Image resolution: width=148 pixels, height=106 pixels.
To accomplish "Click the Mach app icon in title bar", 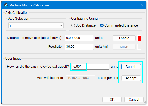I will pos(6,5).
